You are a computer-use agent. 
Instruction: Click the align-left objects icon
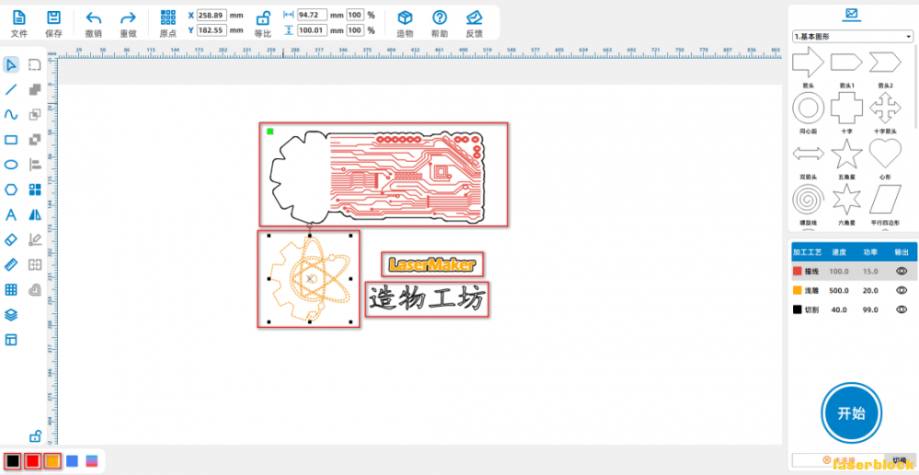(35, 164)
